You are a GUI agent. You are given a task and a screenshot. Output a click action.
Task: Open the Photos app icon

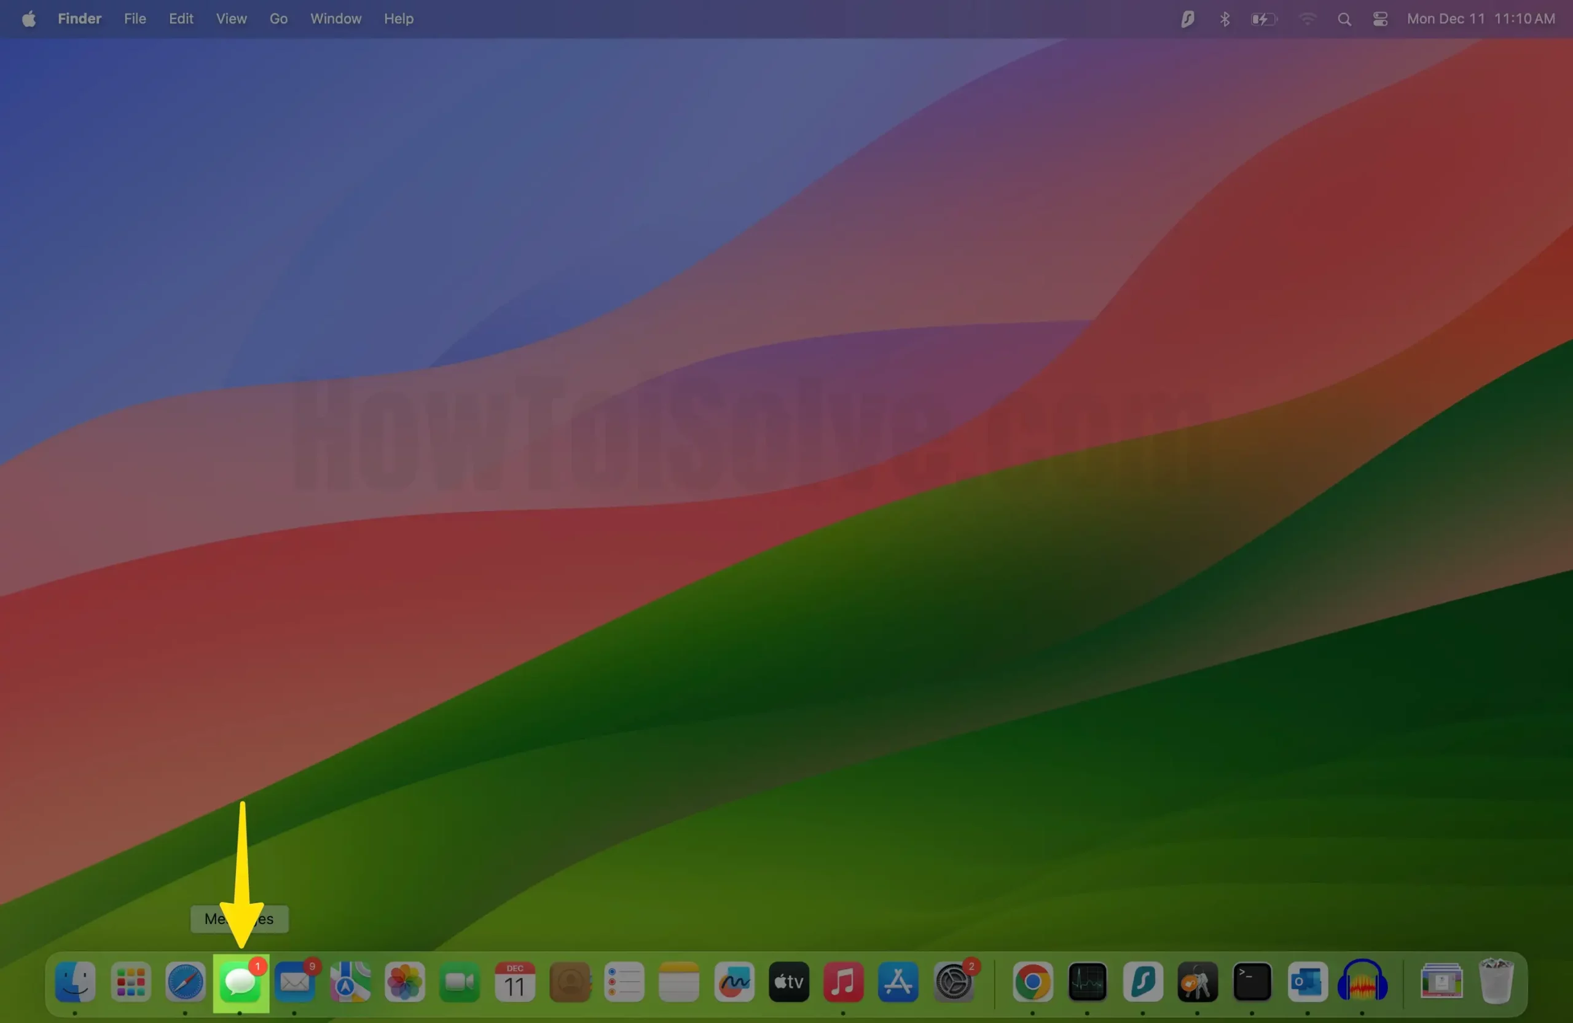pos(404,982)
